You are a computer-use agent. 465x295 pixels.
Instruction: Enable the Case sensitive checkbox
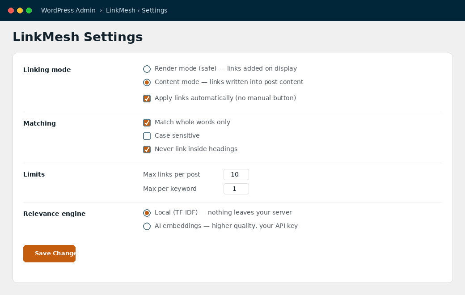tap(147, 136)
